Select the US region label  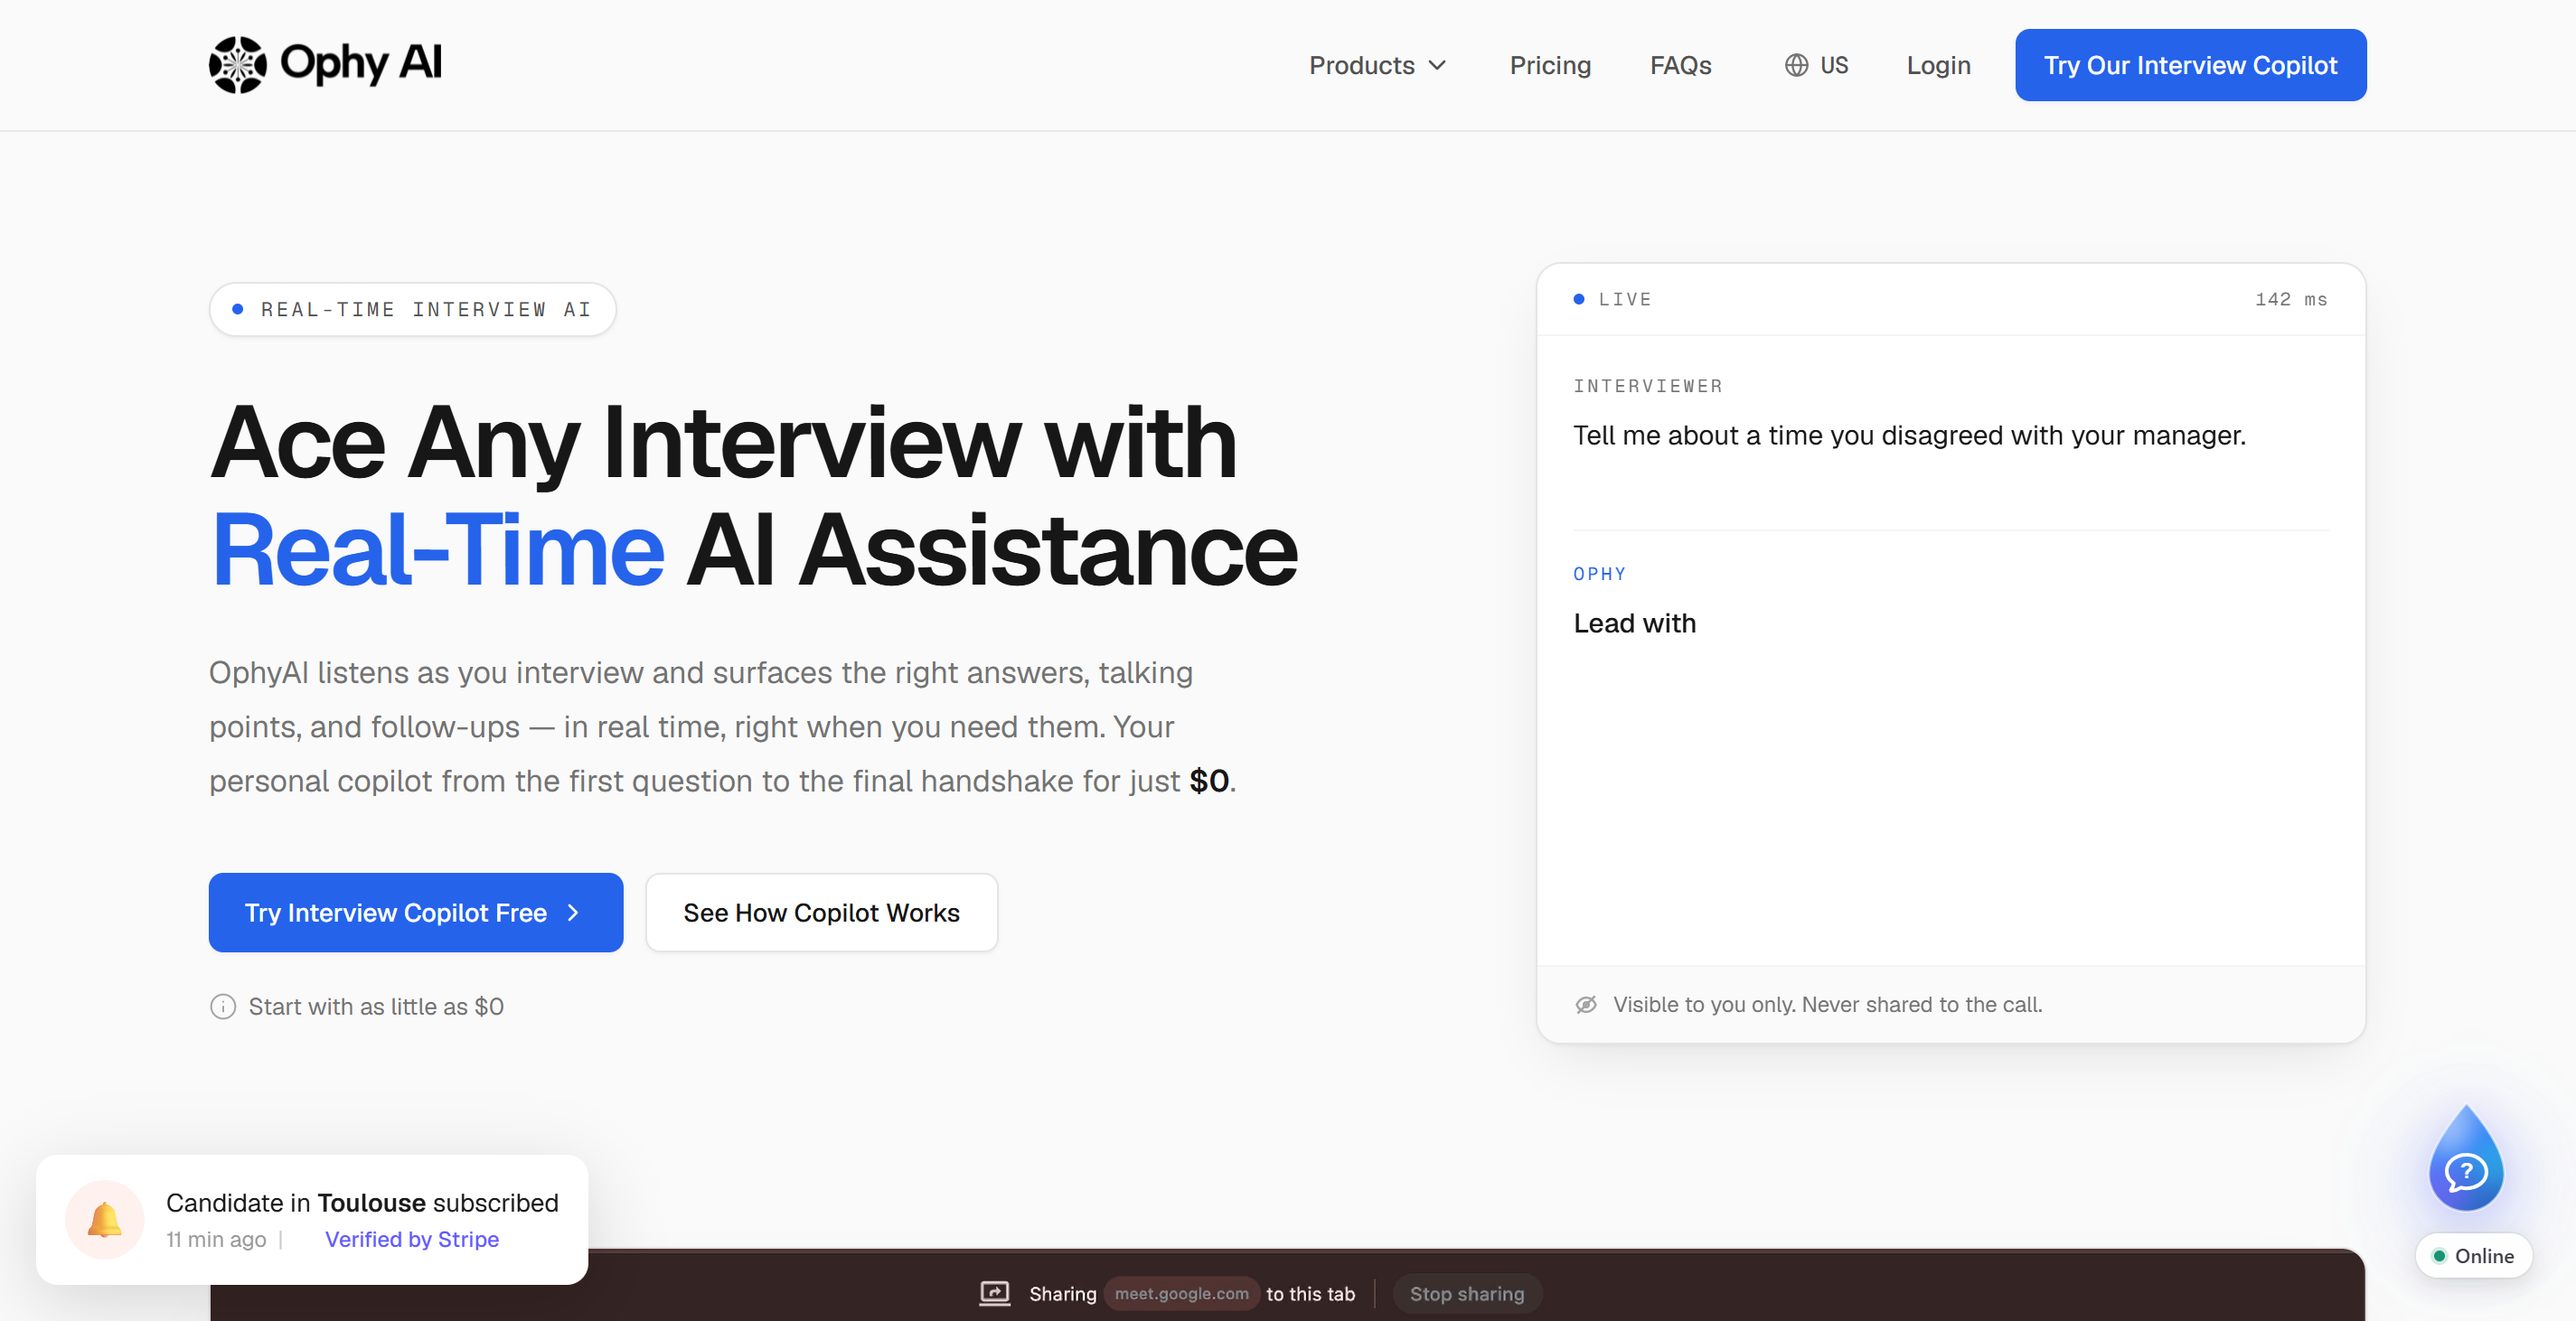1833,65
